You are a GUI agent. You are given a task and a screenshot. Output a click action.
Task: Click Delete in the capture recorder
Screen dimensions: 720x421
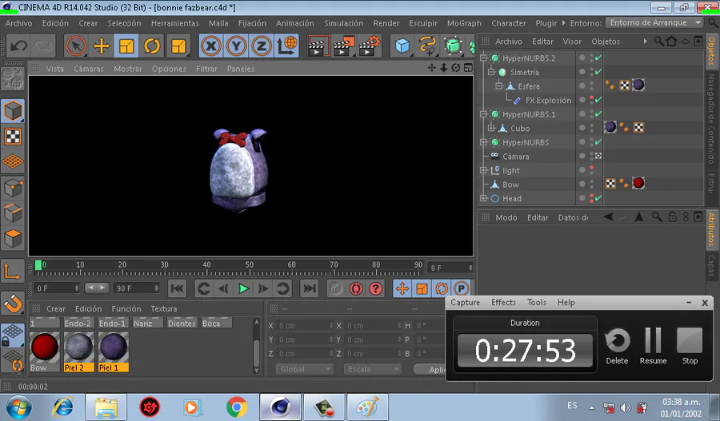[617, 346]
